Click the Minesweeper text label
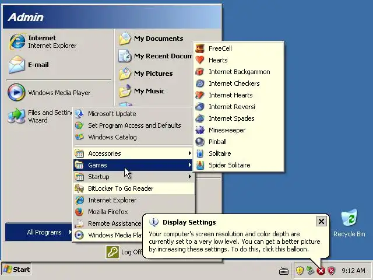 [227, 130]
